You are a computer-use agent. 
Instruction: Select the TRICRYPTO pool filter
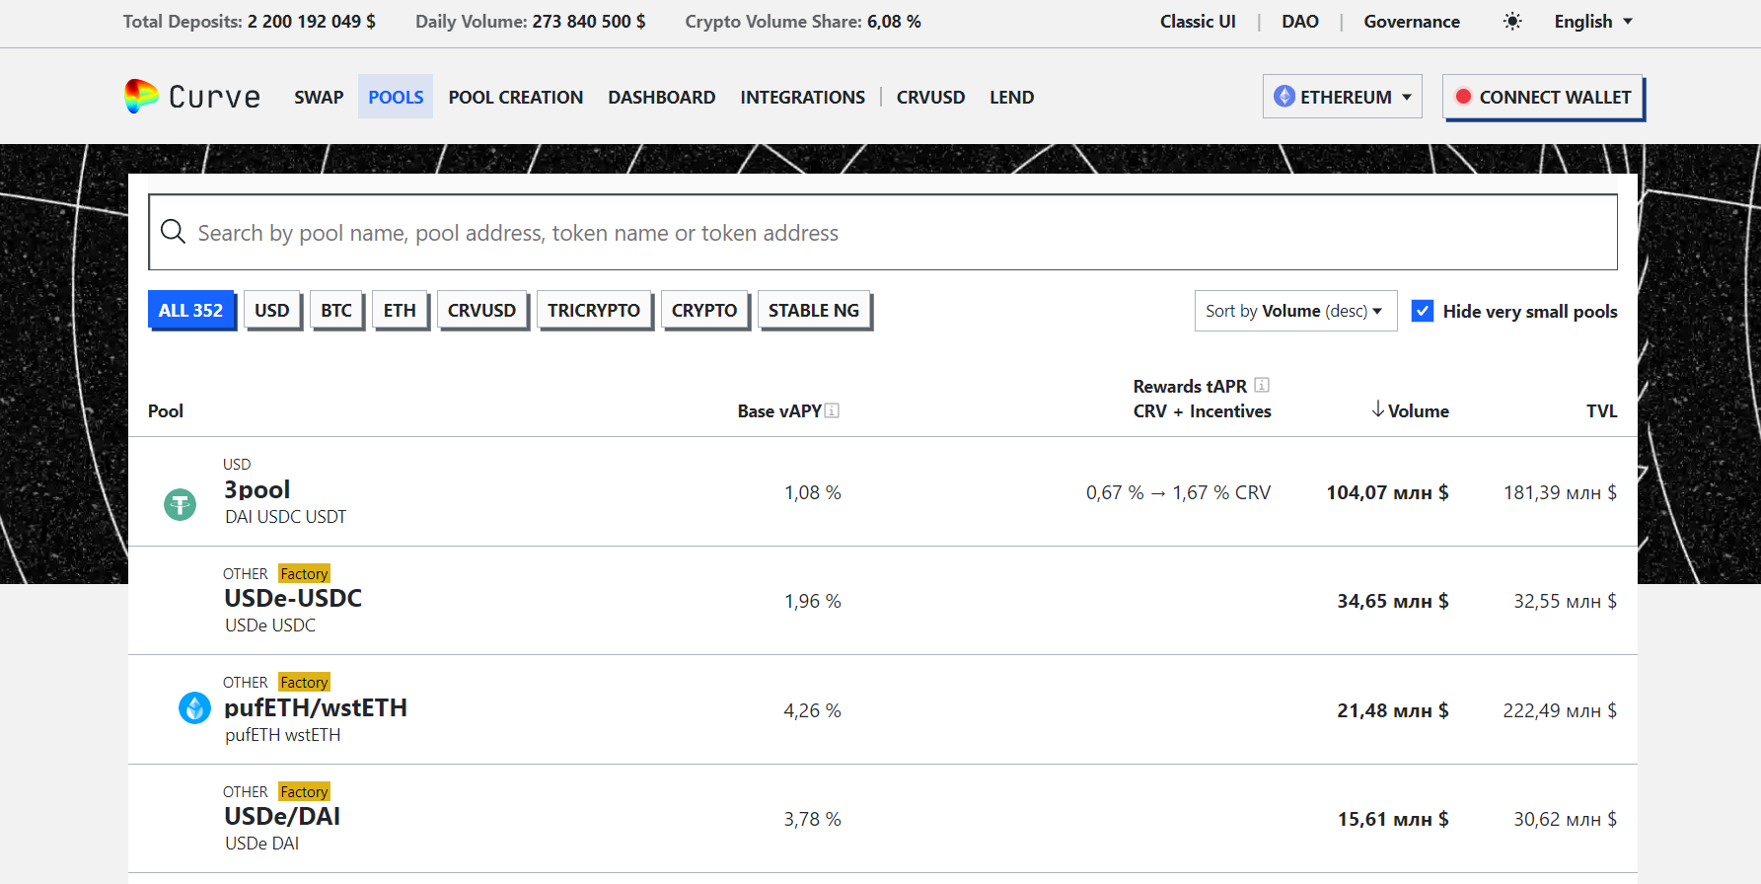point(594,310)
